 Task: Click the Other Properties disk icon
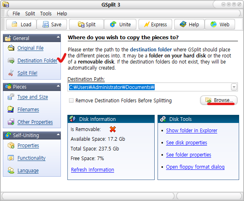point(11,122)
